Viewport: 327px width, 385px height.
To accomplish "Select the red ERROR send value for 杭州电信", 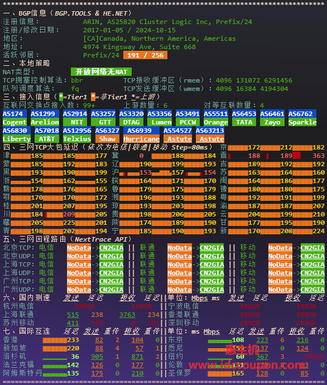I will [x=85, y=307].
